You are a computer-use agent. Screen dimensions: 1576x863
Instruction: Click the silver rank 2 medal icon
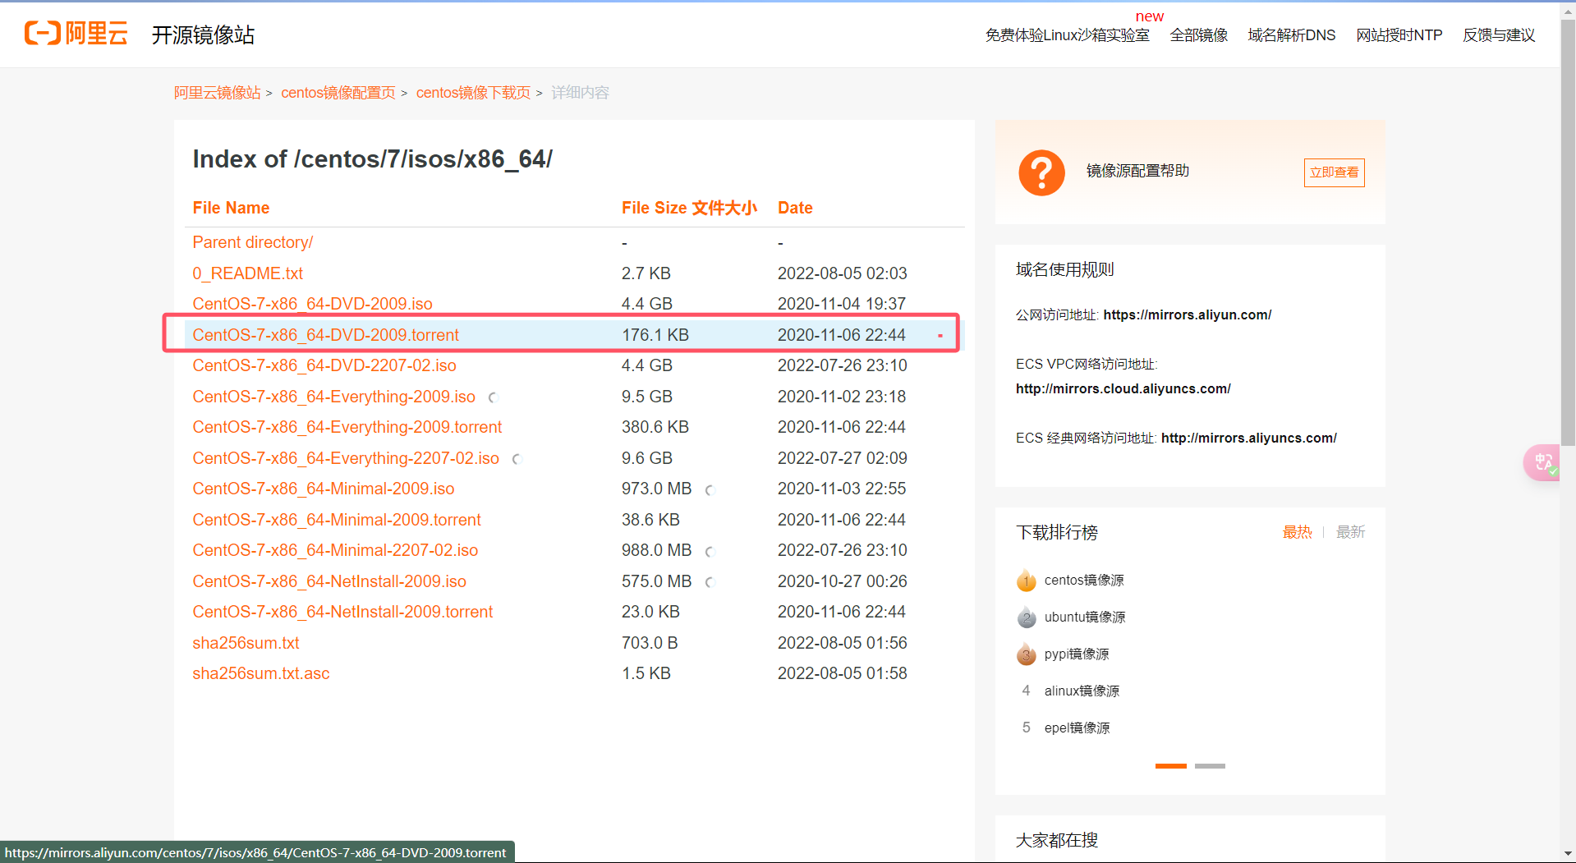[1027, 617]
